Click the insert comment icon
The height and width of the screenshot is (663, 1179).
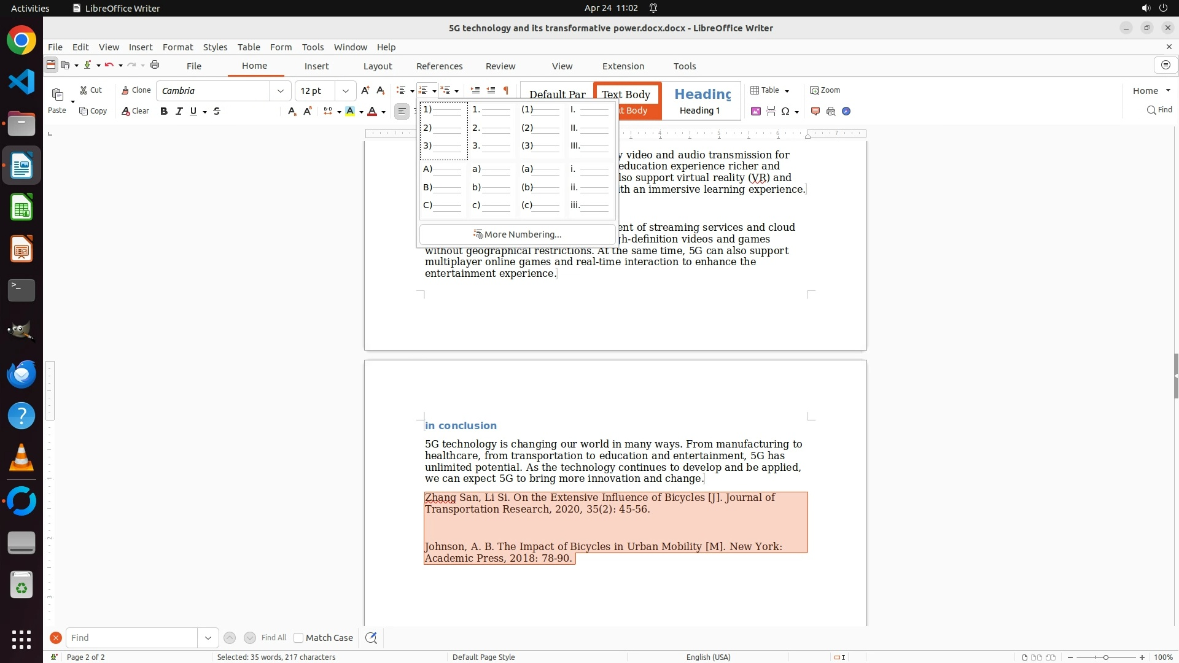click(815, 111)
